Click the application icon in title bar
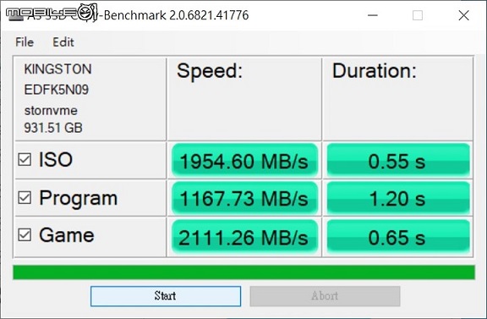This screenshot has width=487, height=319. pos(15,15)
